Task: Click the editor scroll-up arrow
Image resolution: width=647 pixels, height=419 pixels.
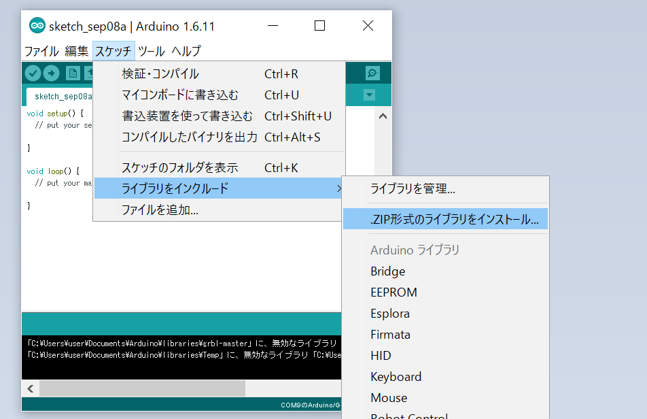Action: tap(383, 116)
